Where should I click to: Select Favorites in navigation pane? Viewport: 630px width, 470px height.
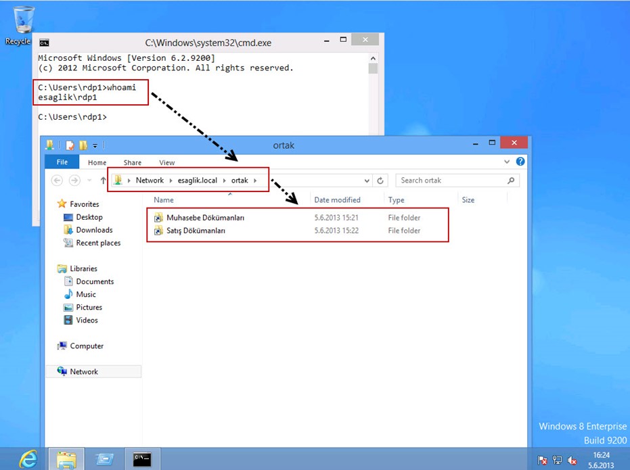85,204
